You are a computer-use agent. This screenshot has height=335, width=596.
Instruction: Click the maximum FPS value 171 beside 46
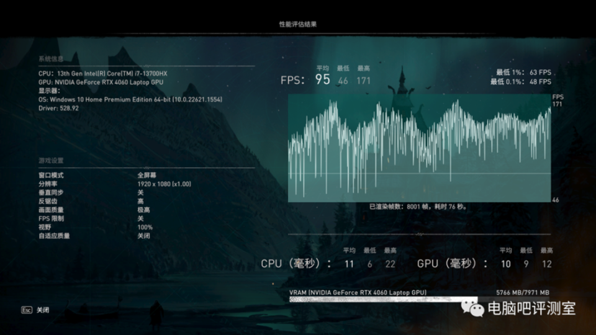click(x=363, y=81)
